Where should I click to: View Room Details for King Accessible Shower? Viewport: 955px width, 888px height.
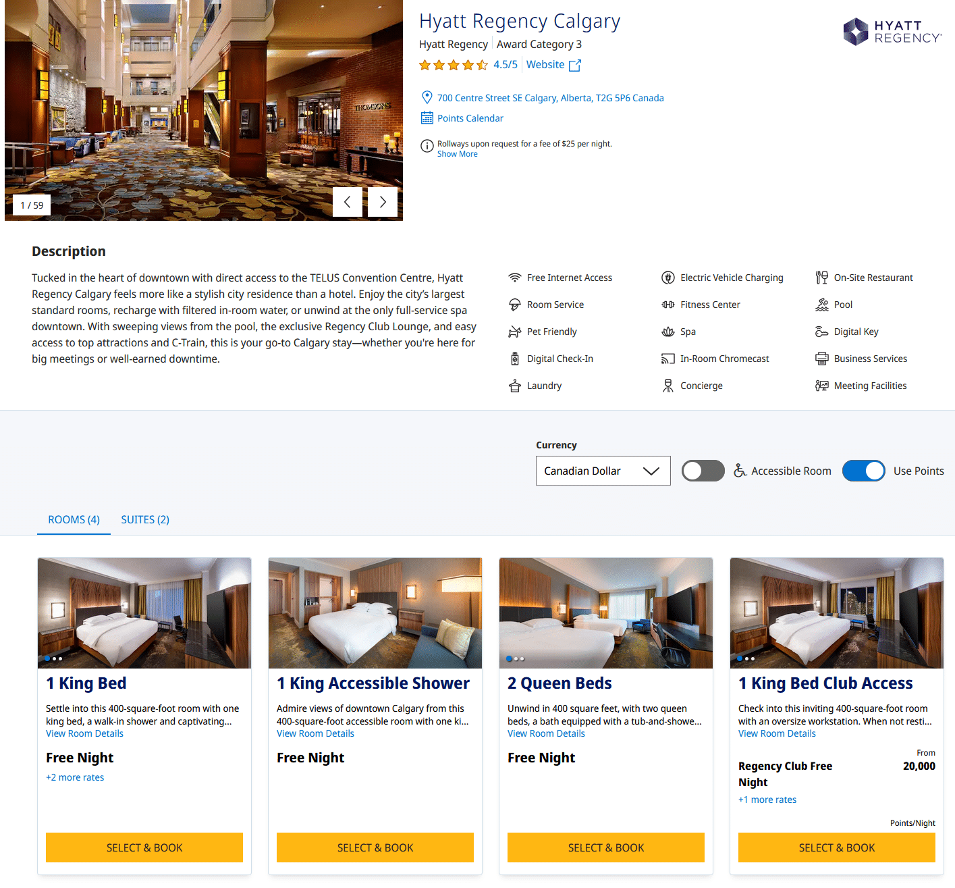pos(315,733)
